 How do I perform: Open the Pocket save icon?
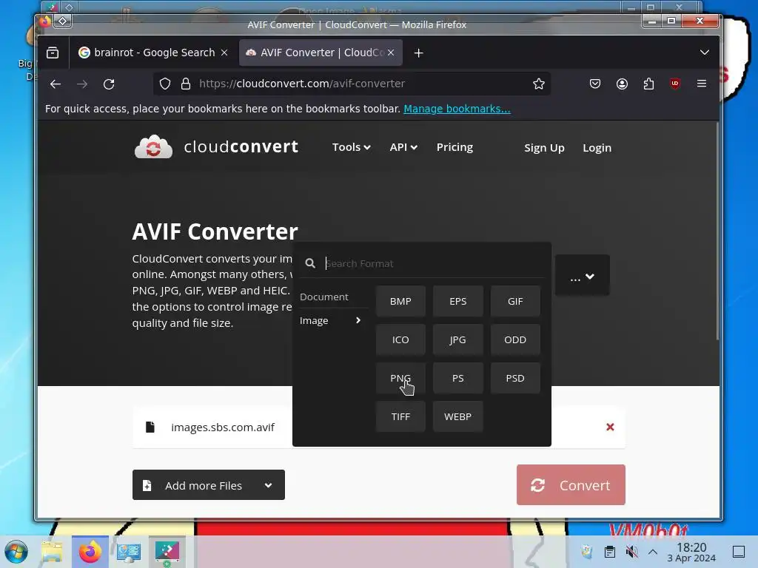pyautogui.click(x=595, y=84)
